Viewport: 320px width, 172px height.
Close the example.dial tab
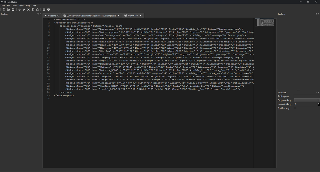click(118, 15)
